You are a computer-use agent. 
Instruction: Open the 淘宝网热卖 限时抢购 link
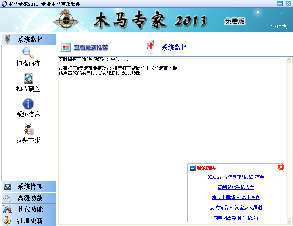coord(236,218)
